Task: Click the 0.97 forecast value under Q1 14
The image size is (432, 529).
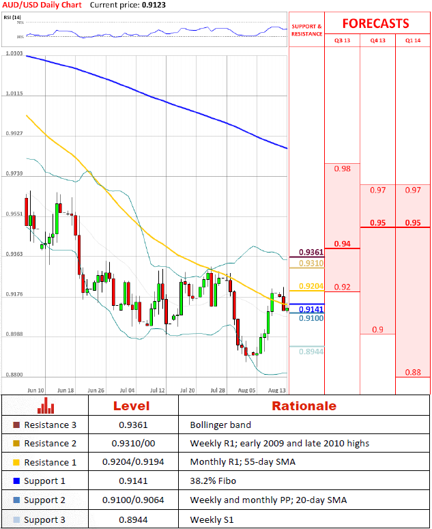Action: click(413, 190)
